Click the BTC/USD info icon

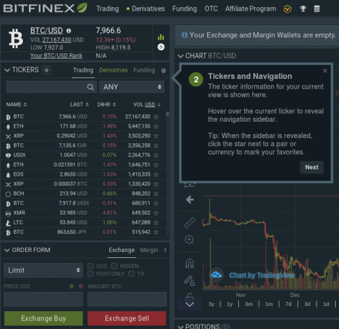click(x=68, y=31)
